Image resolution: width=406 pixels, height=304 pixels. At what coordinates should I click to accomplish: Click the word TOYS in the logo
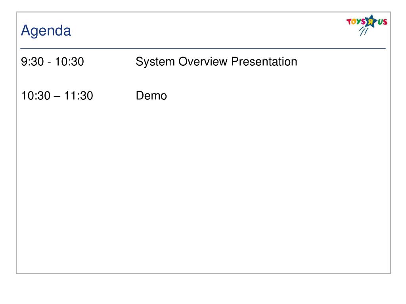pos(356,22)
